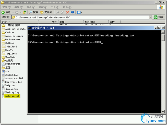Select the cls file icon
Viewport: 167px width, 125px height.
pos(3,71)
